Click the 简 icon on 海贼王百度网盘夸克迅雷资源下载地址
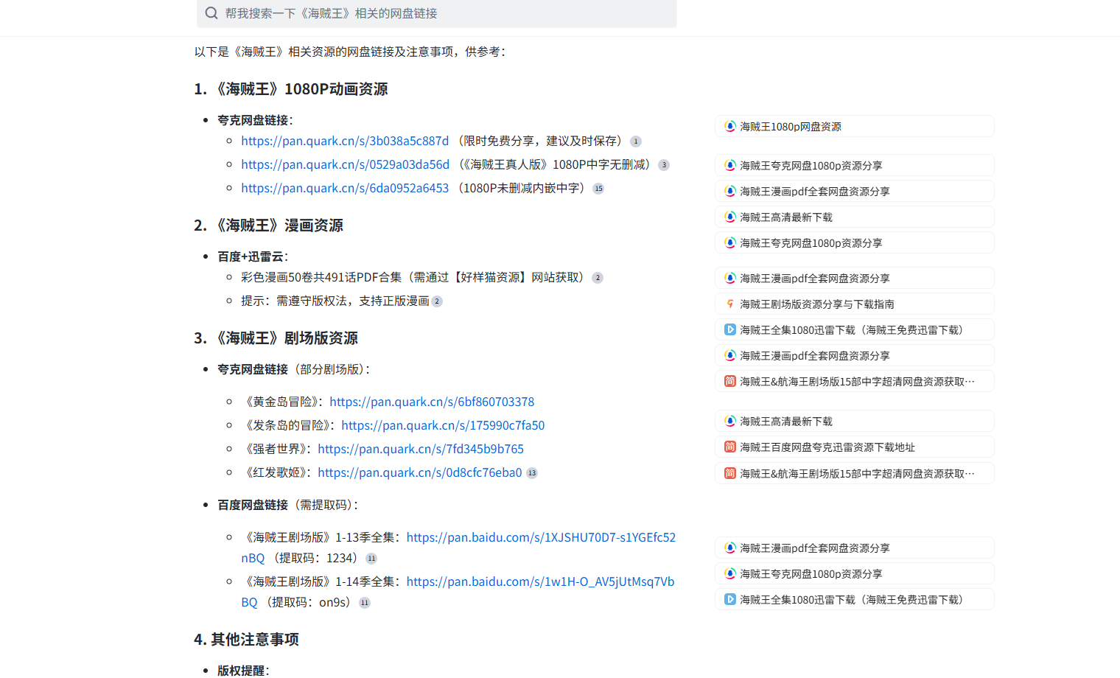1120x678 pixels. coord(729,447)
